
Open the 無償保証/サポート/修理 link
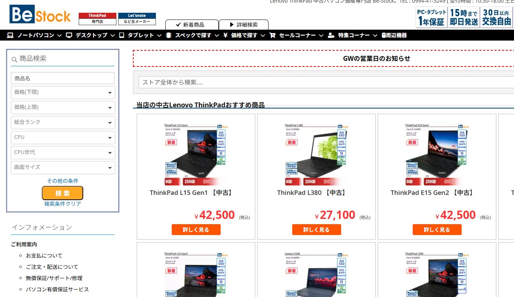54,278
